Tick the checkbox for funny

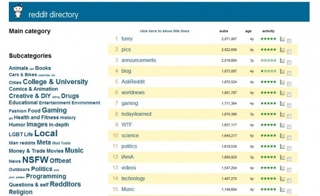tap(289, 41)
